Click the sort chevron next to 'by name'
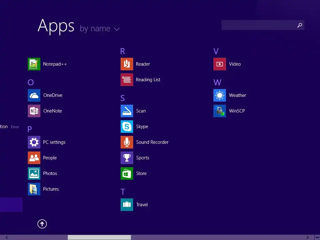This screenshot has width=320, height=240. 117,29
